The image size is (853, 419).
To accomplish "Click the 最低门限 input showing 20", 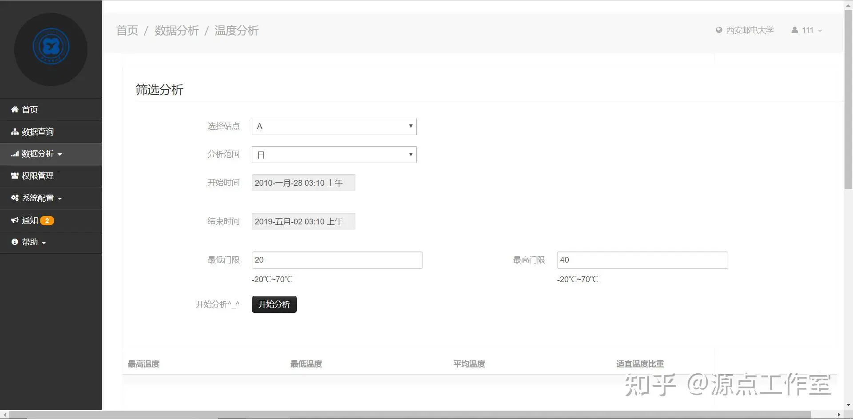I will click(337, 260).
